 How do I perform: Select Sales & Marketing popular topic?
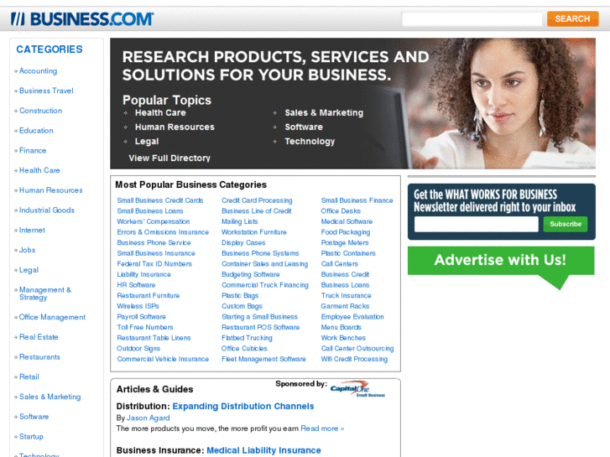324,113
